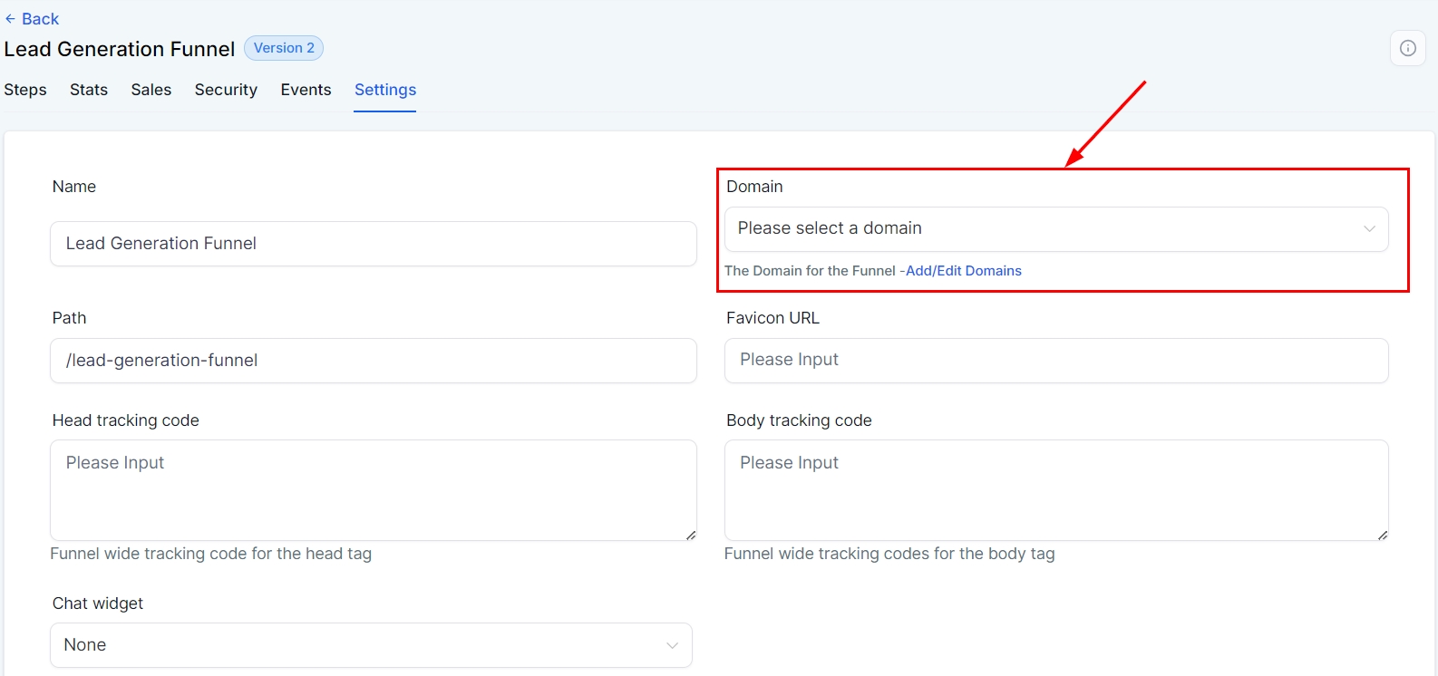Click the info icon at top right
The width and height of the screenshot is (1438, 676).
(1407, 48)
